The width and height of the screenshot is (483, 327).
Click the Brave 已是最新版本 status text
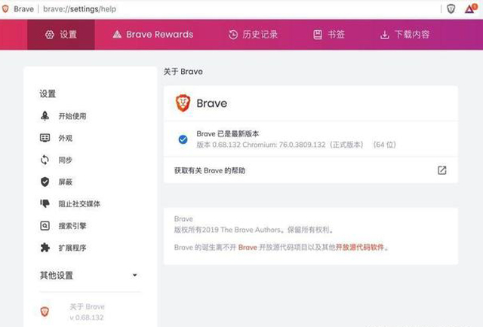[x=228, y=134]
